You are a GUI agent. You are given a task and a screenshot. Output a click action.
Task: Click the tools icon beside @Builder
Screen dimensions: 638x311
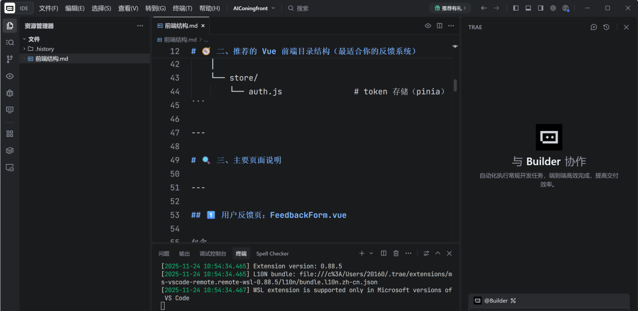(513, 301)
